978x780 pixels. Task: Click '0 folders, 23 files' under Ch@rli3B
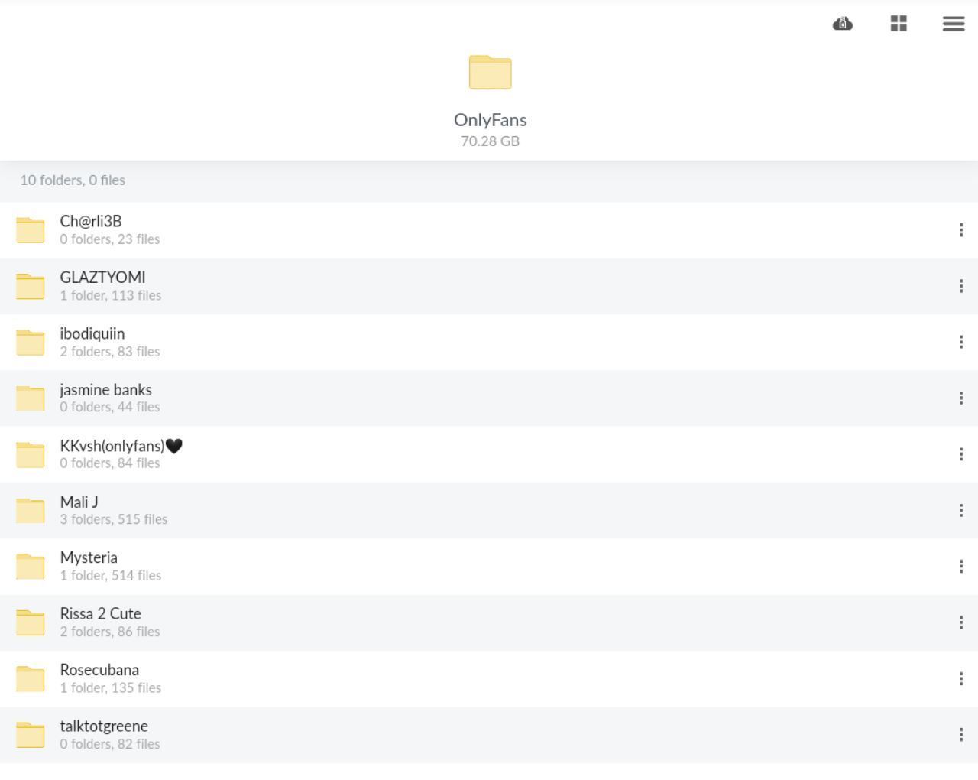[x=110, y=239]
